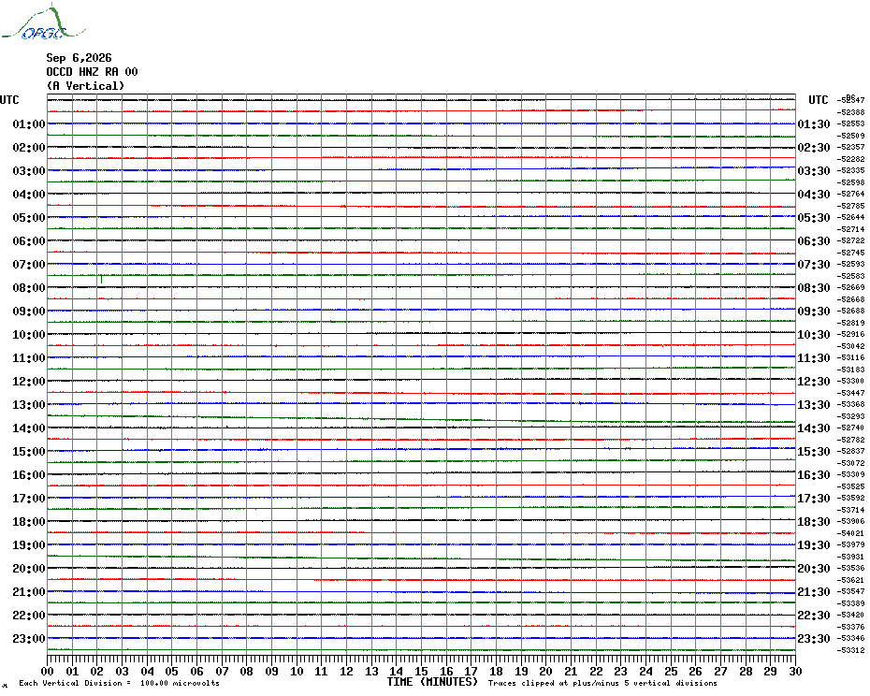
Task: Click the 19:00 UTC row label
Action: click(x=29, y=545)
